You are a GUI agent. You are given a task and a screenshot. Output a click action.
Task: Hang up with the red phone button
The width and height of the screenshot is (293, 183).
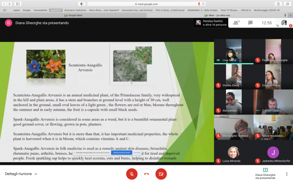[146, 174]
